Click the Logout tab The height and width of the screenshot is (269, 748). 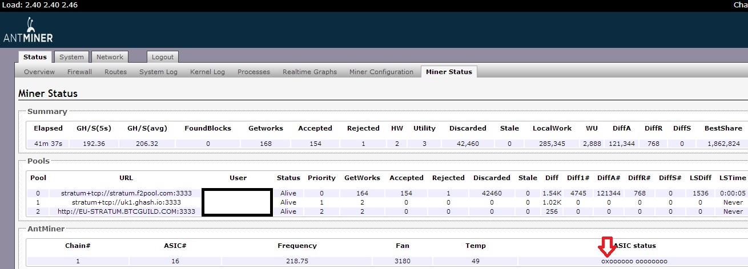point(163,57)
